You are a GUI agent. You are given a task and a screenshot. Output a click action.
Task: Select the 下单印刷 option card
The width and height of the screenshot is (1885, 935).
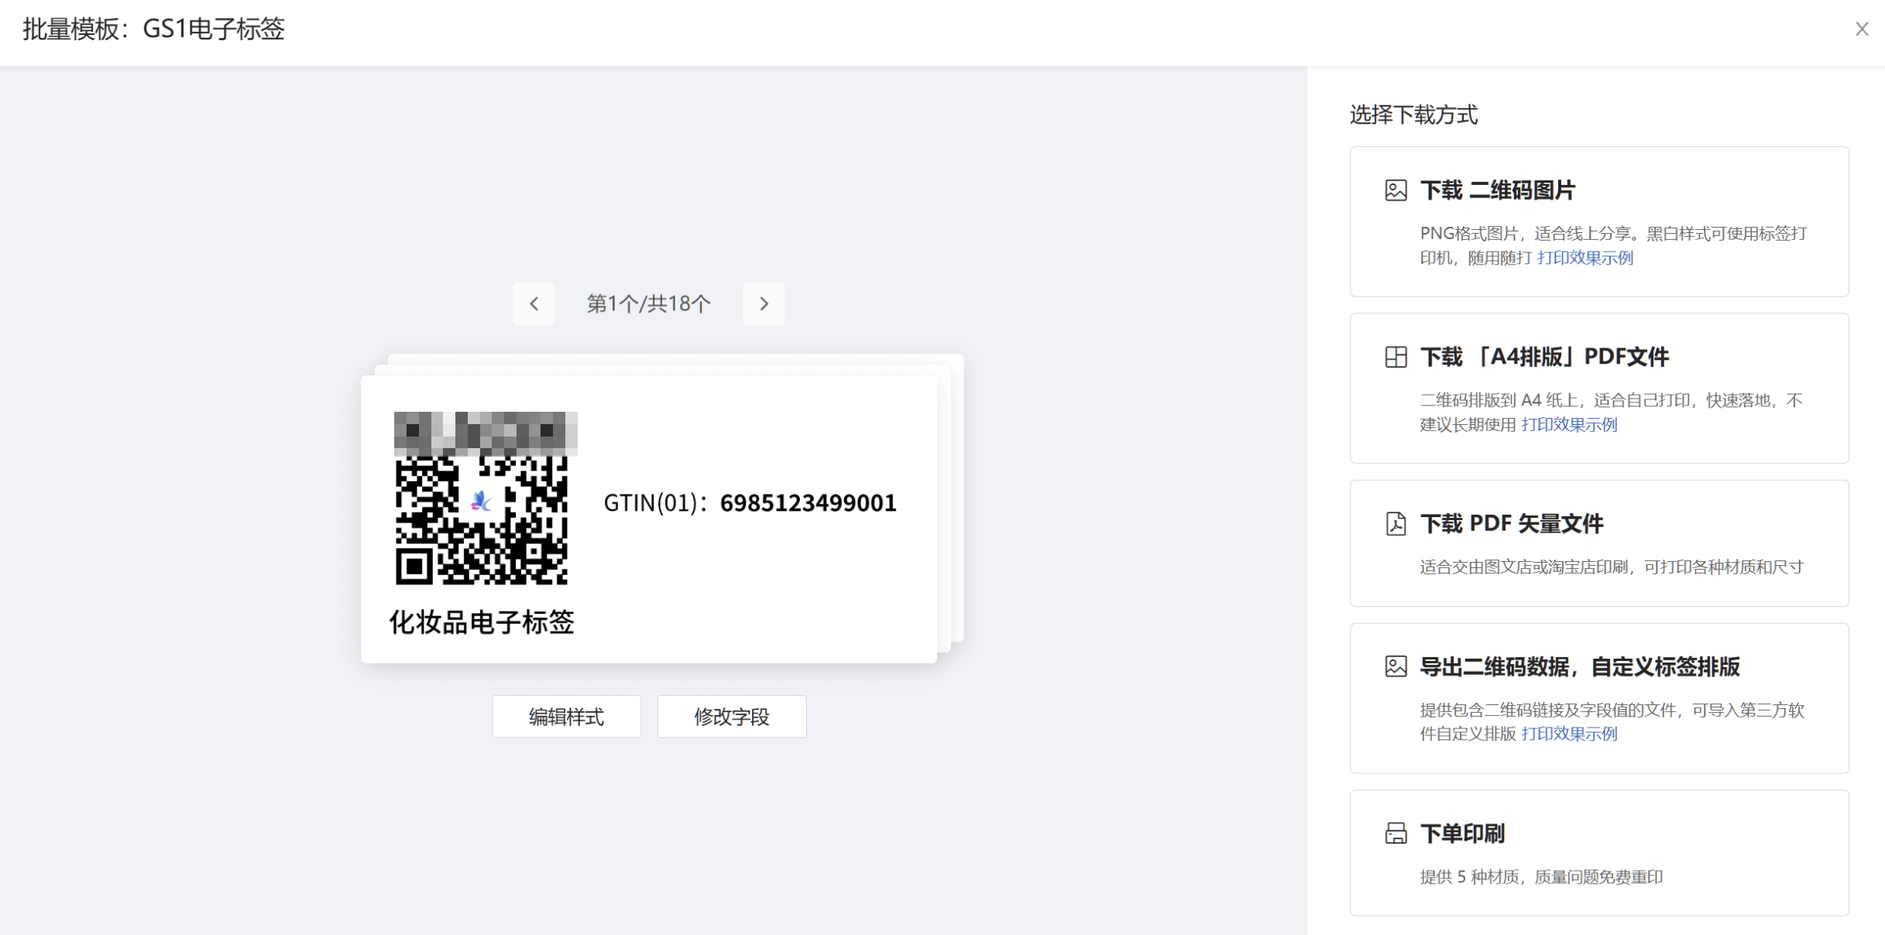coord(1599,853)
